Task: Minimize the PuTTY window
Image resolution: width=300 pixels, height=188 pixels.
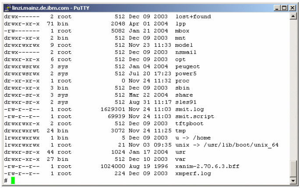Action: coord(277,8)
